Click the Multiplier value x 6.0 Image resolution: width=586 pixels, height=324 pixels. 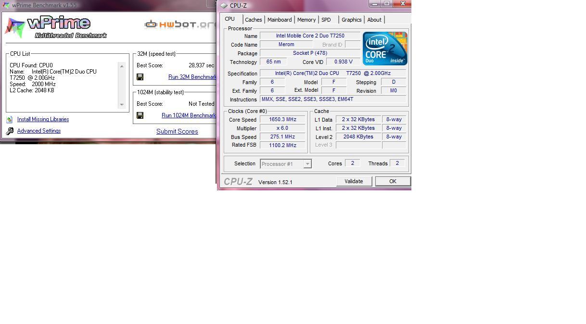pos(282,128)
